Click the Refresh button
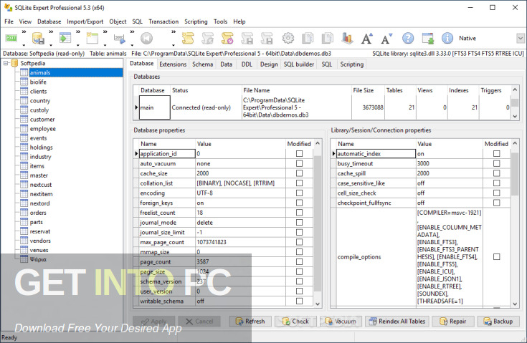The image size is (527, 343). (250, 322)
